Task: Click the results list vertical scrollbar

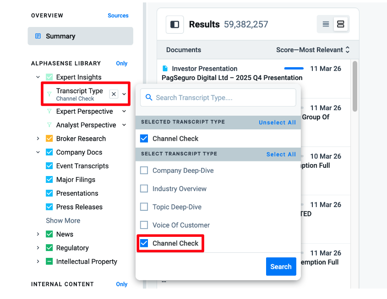Action: point(355,86)
